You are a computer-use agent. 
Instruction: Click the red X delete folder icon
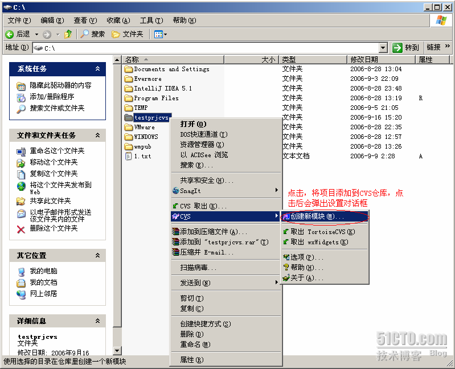point(21,229)
